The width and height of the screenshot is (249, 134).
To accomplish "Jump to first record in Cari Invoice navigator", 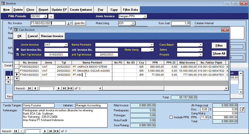I will [30, 88].
